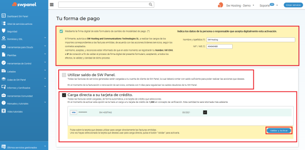Click the Seguridad shield icon
The height and width of the screenshot is (150, 305).
(x=4, y=30)
